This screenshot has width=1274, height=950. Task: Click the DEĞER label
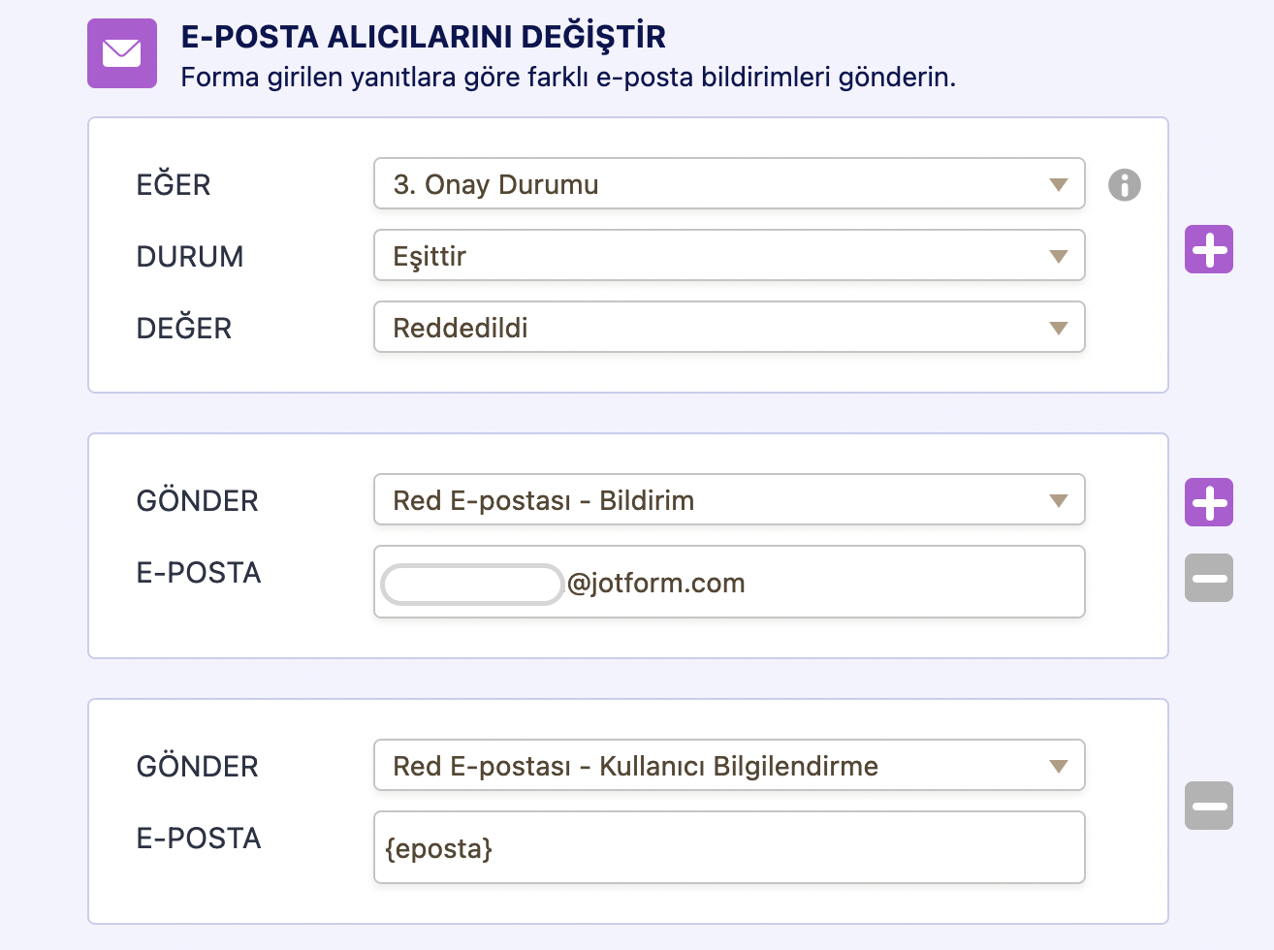[x=184, y=328]
